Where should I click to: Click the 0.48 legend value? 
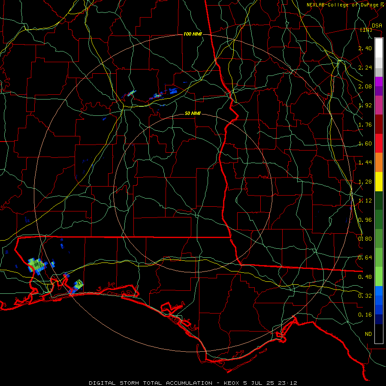tap(365, 277)
